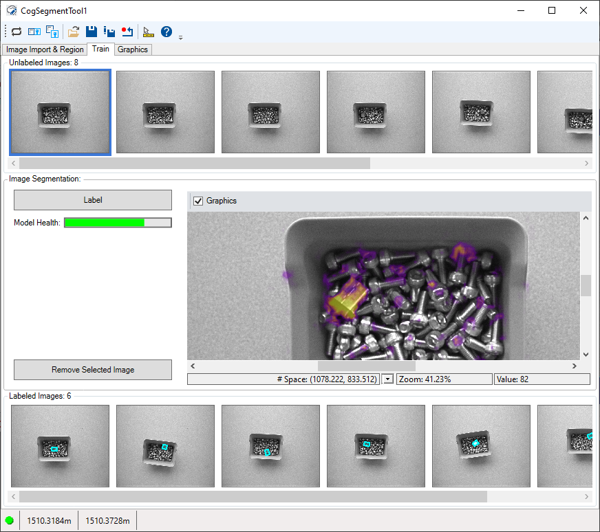
Task: Click the Open file folder icon
Action: 74,32
